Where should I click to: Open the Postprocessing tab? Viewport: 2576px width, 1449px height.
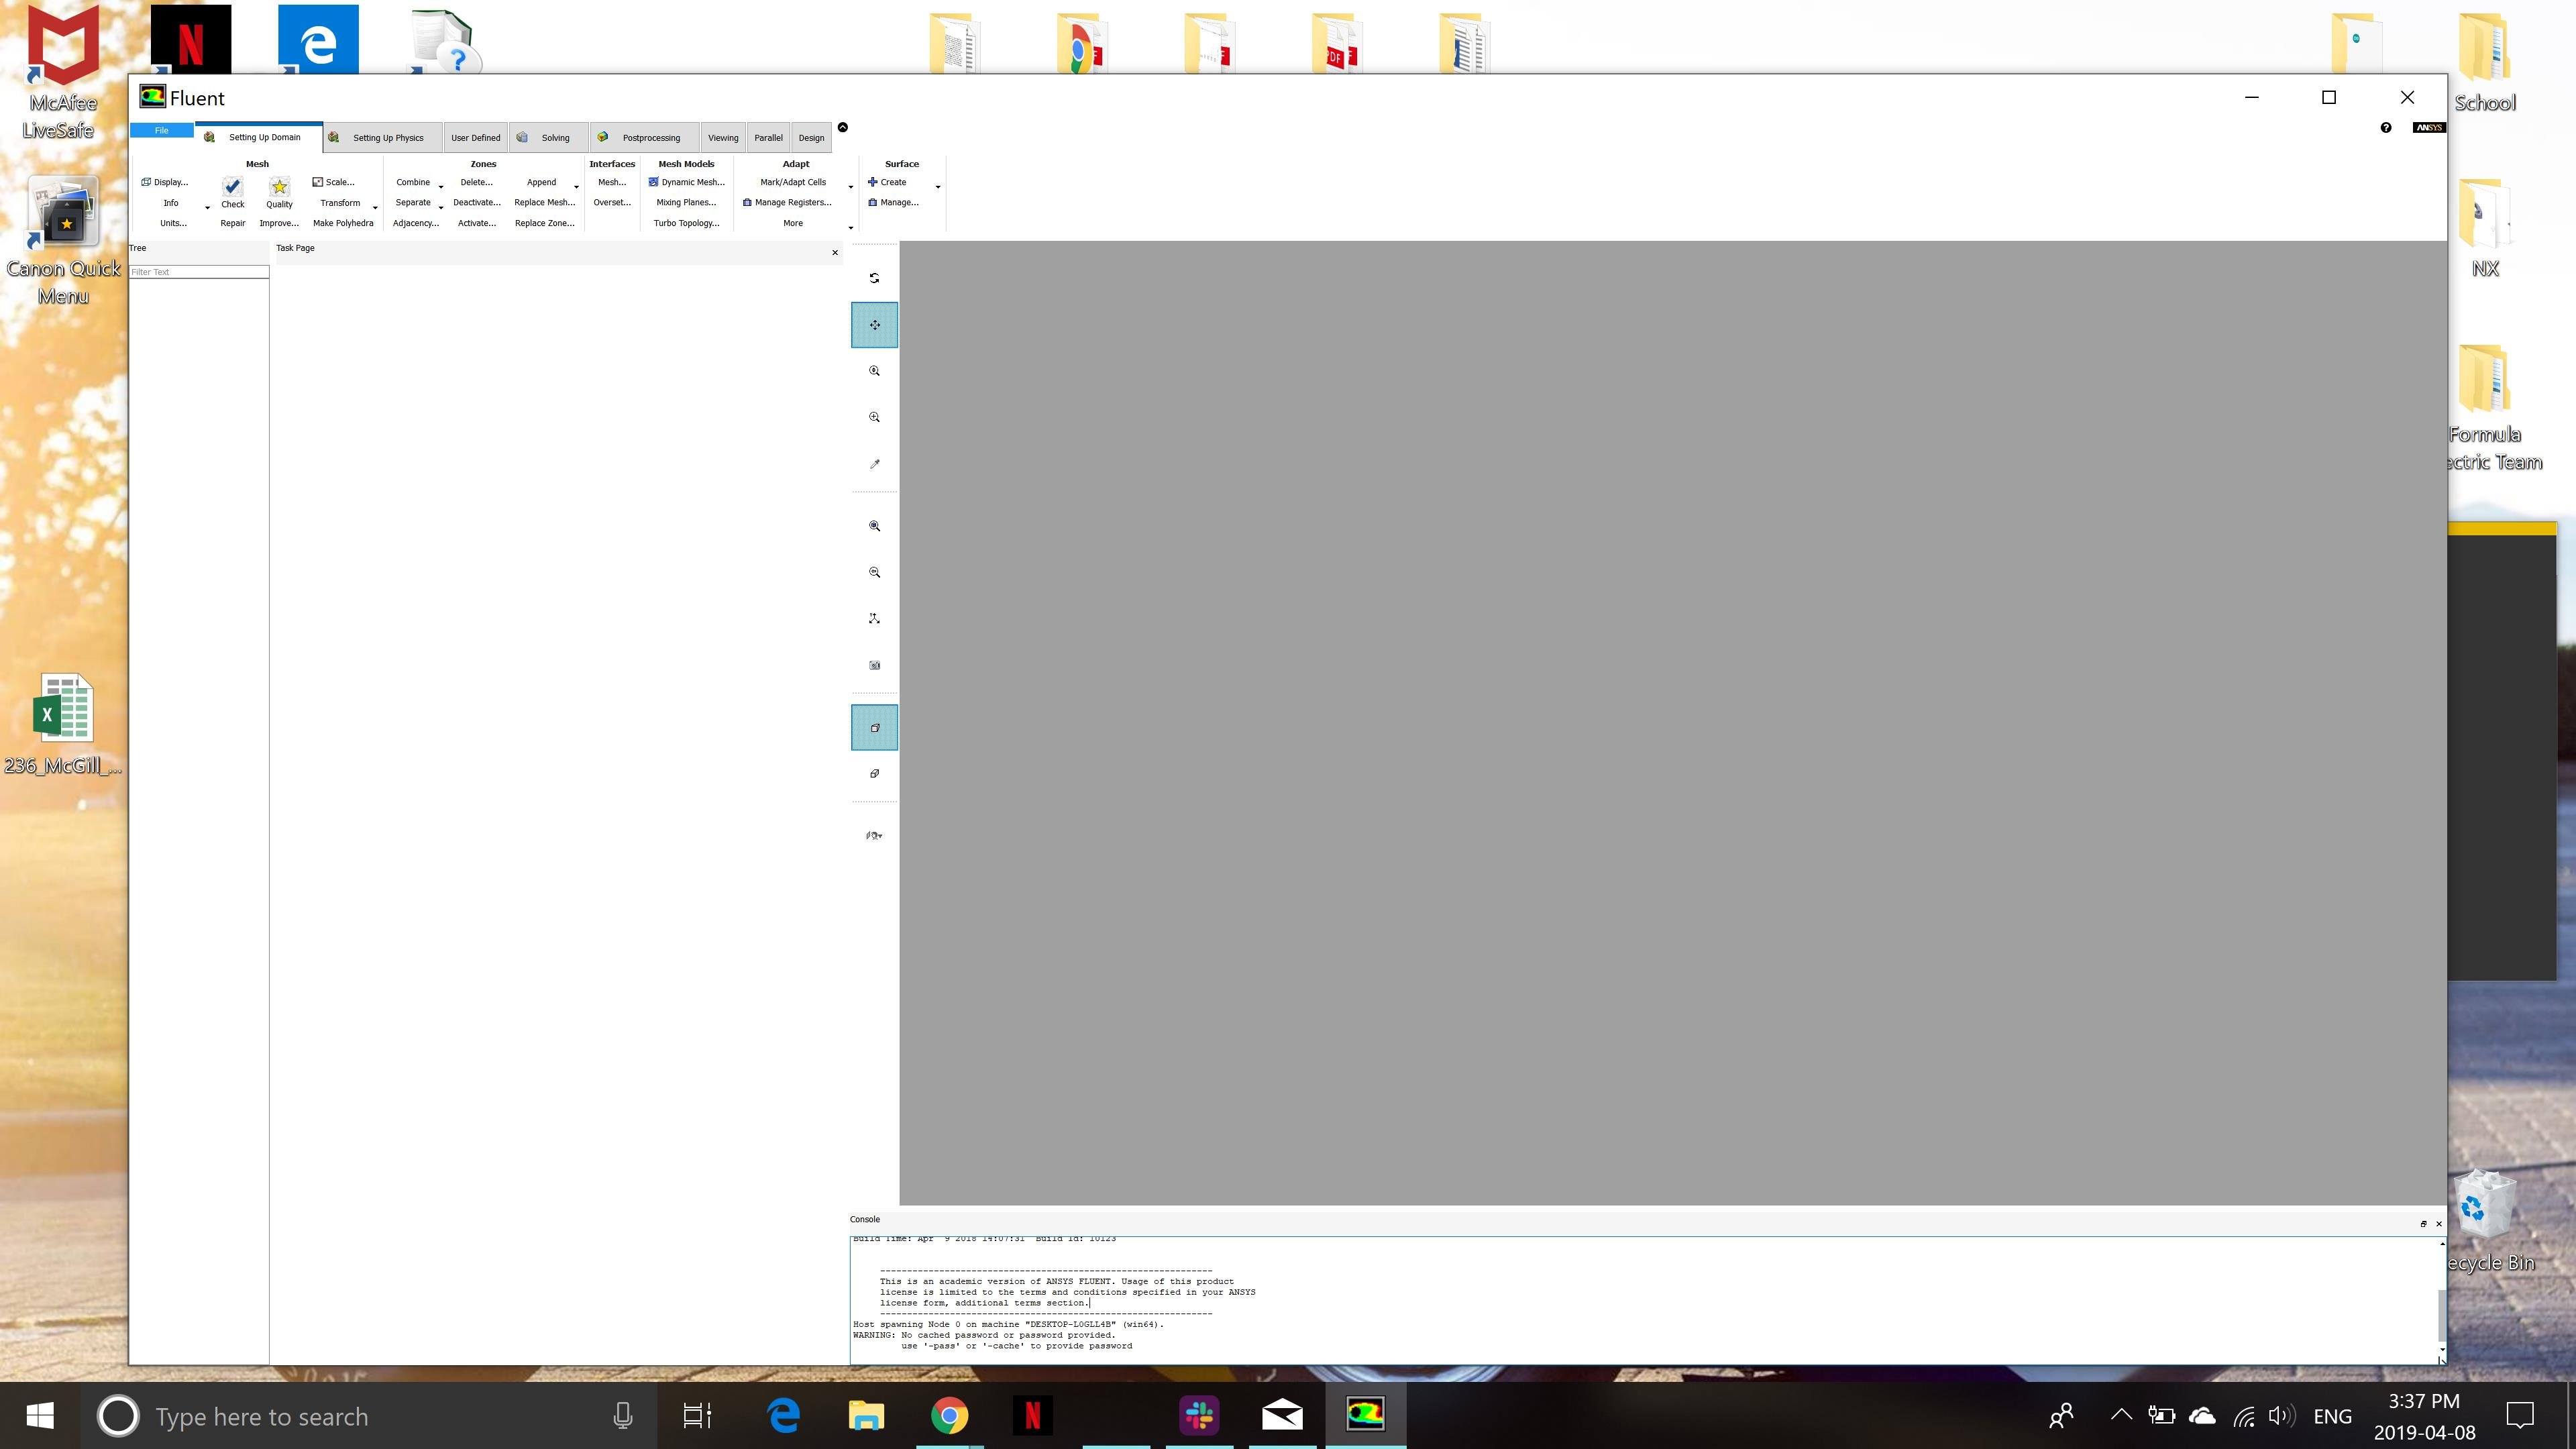coord(650,138)
